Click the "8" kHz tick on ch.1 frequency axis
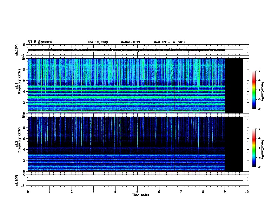278x215 pixels. click(x=24, y=70)
